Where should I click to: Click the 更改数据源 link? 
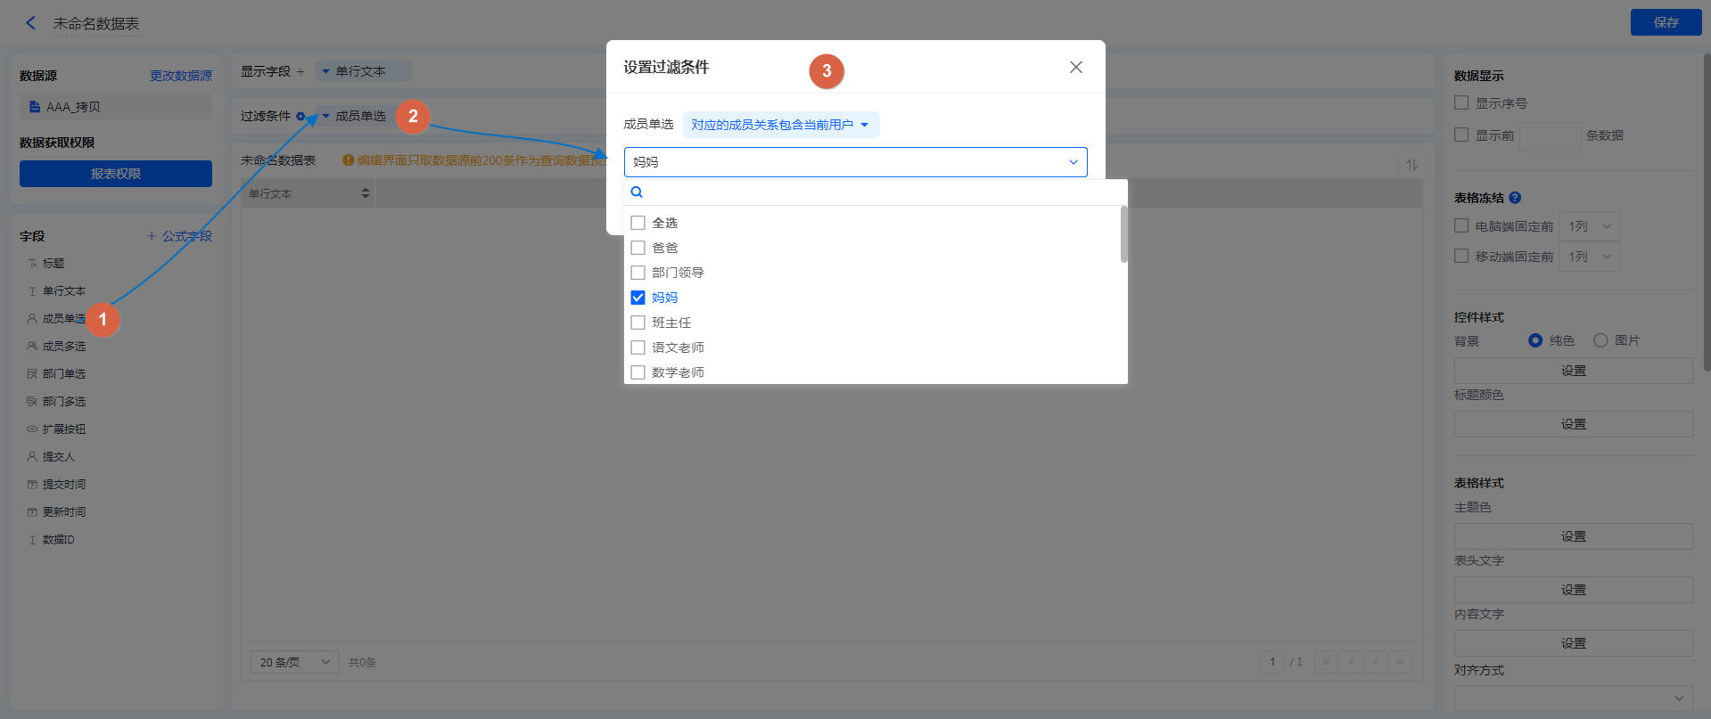pos(180,76)
